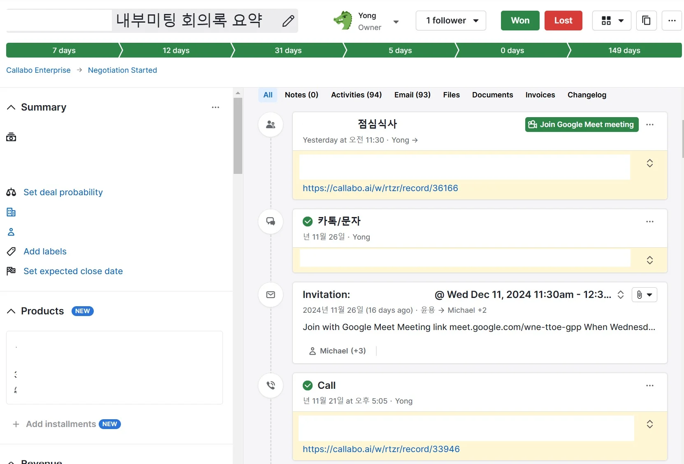Click the blue organization building icon
Viewport: 684px width, 464px height.
point(11,212)
